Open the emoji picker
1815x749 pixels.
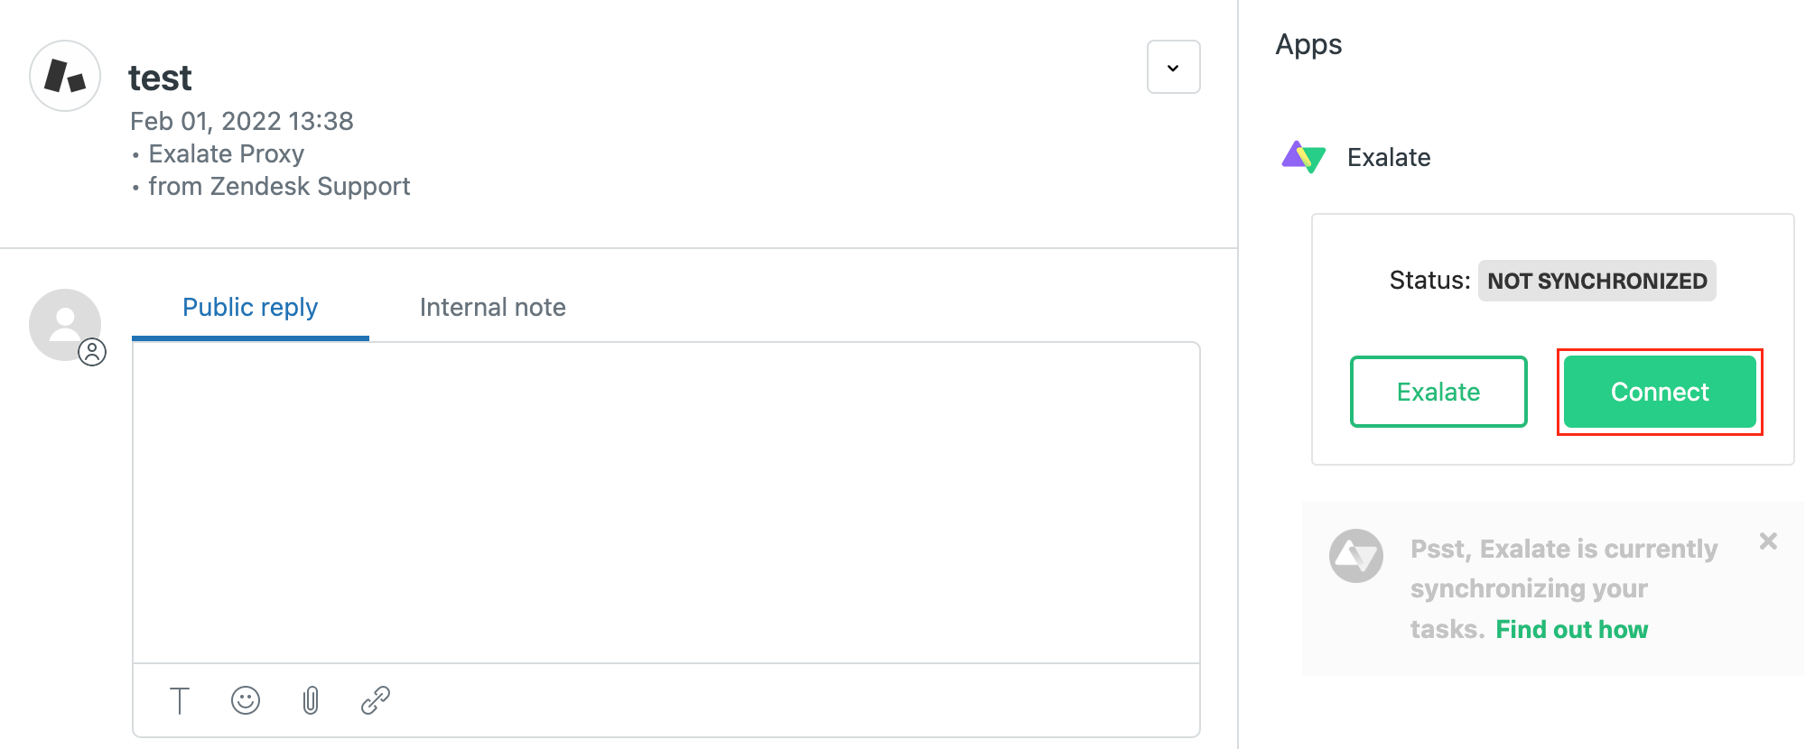tap(246, 700)
